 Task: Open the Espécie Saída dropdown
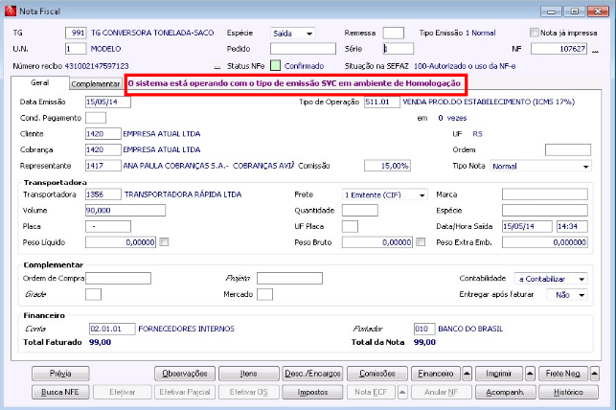(309, 34)
